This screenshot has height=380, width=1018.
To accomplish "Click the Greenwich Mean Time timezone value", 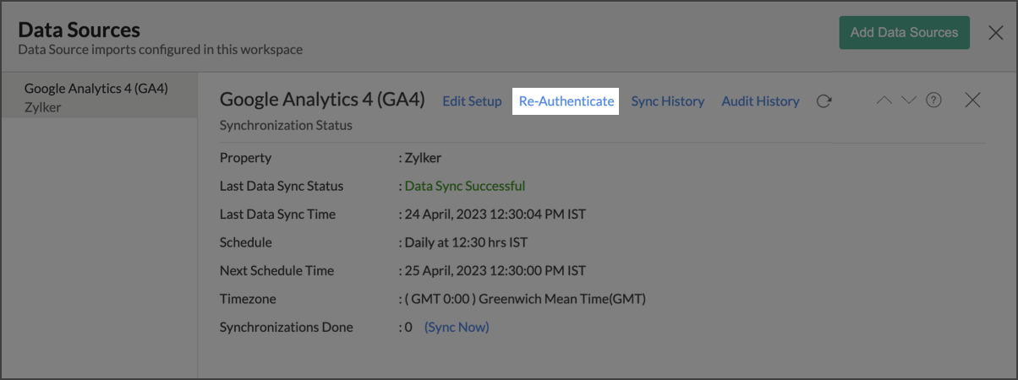I will [525, 299].
